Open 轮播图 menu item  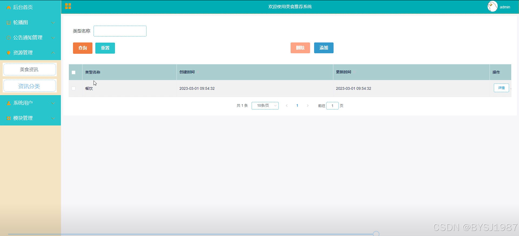pyautogui.click(x=30, y=22)
